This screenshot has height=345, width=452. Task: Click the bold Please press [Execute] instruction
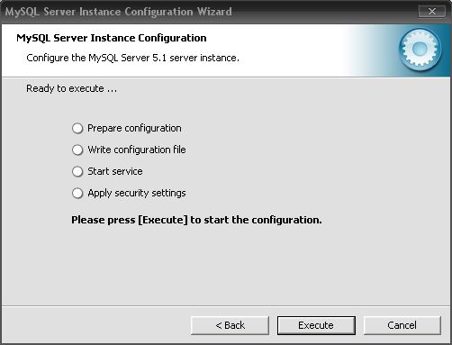click(x=196, y=220)
